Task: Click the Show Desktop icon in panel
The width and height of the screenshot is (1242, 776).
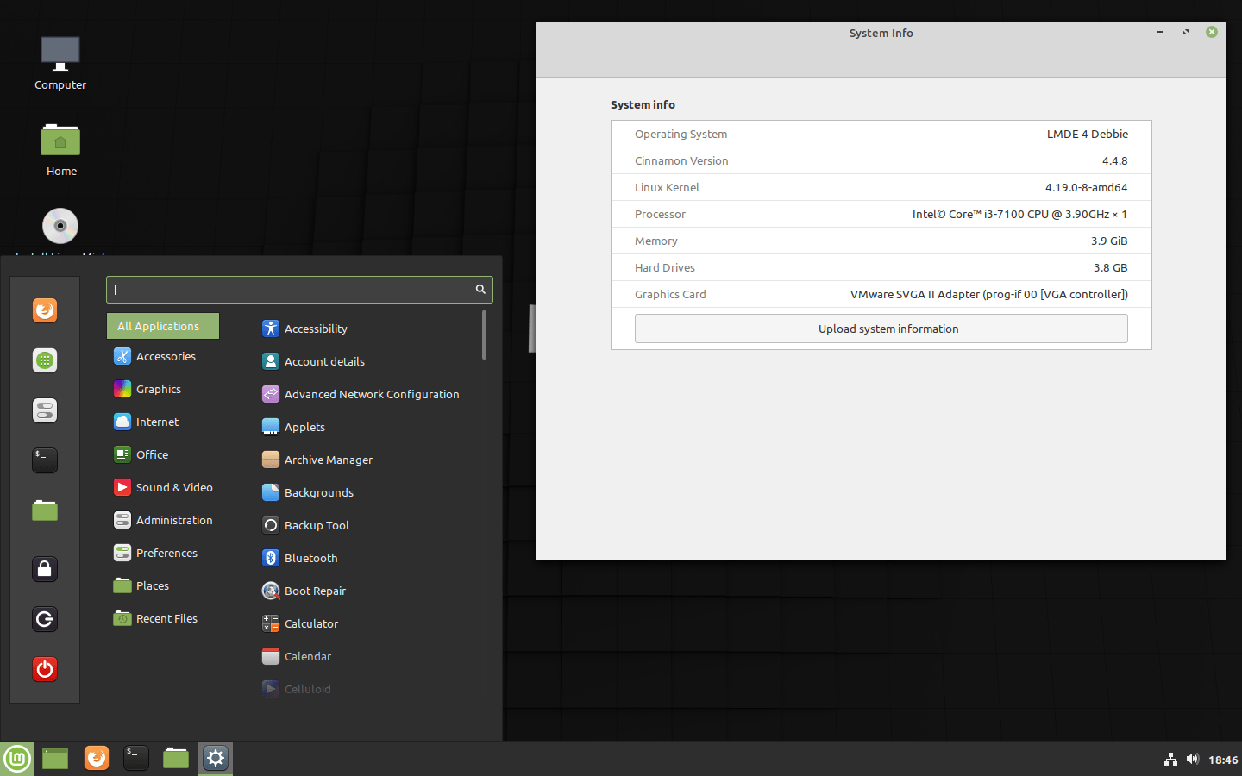Action: click(x=55, y=759)
